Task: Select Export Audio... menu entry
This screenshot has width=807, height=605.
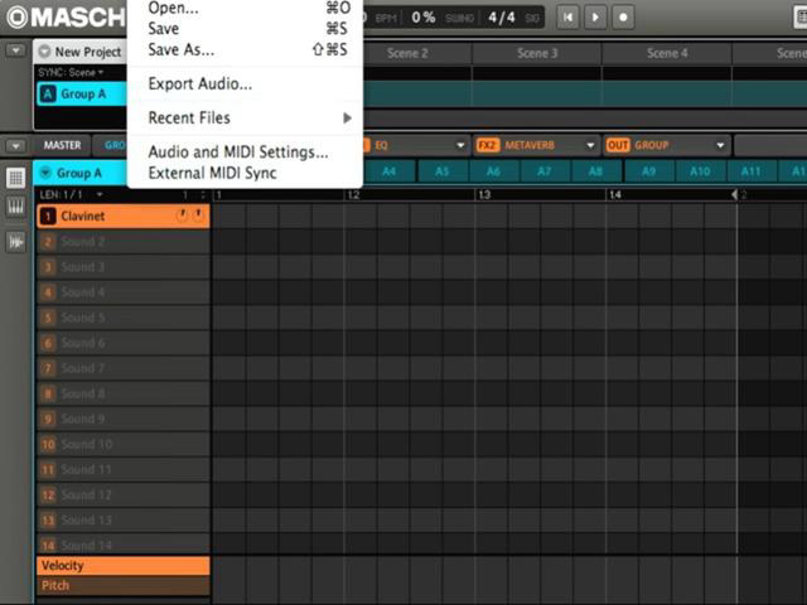Action: click(x=245, y=84)
